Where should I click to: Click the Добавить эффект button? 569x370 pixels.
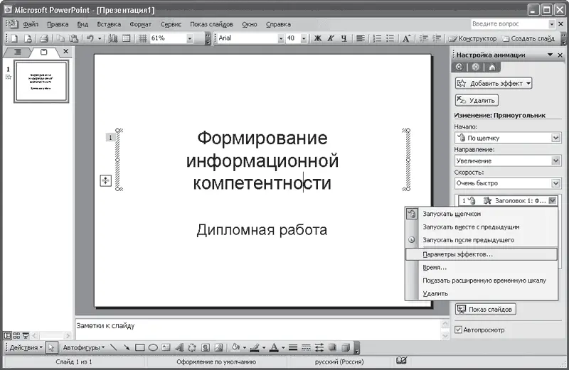[494, 83]
